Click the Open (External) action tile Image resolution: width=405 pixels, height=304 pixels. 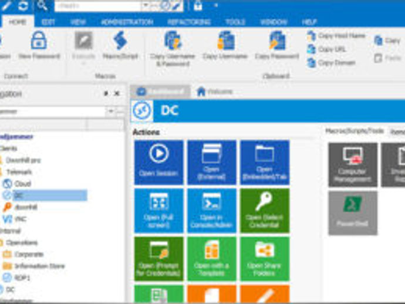[x=211, y=163]
